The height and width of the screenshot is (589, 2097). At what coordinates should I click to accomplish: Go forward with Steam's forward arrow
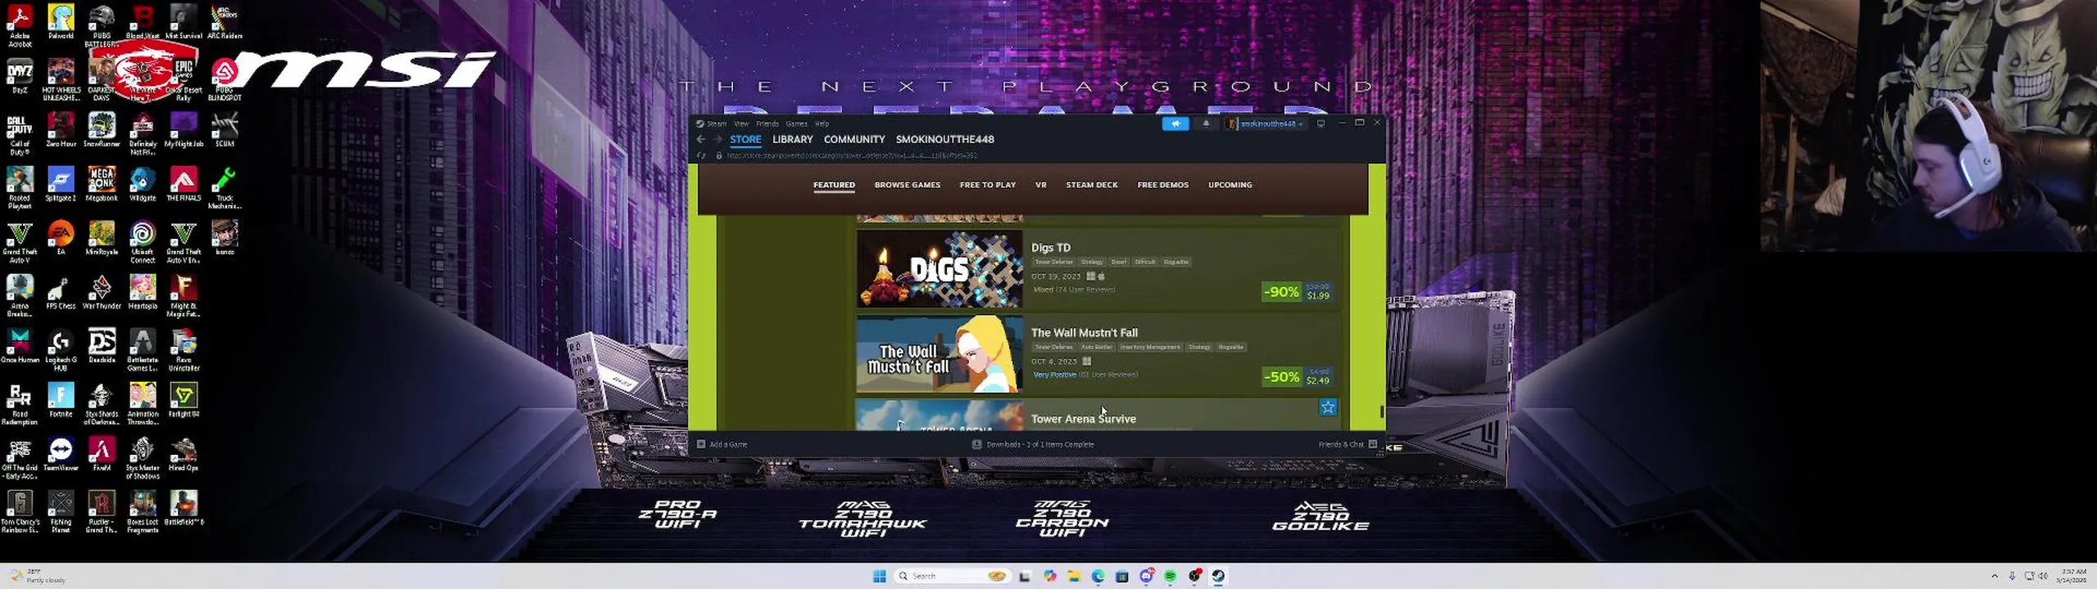click(717, 139)
